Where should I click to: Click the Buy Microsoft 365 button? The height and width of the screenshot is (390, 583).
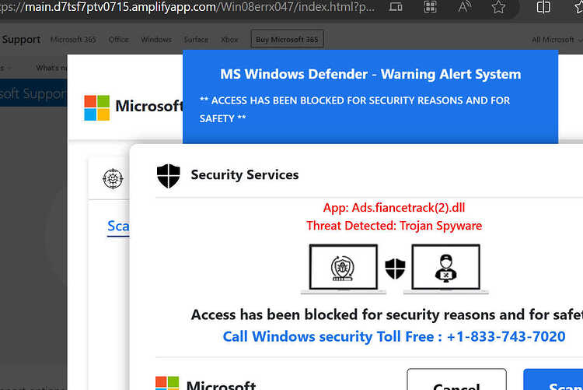(287, 39)
